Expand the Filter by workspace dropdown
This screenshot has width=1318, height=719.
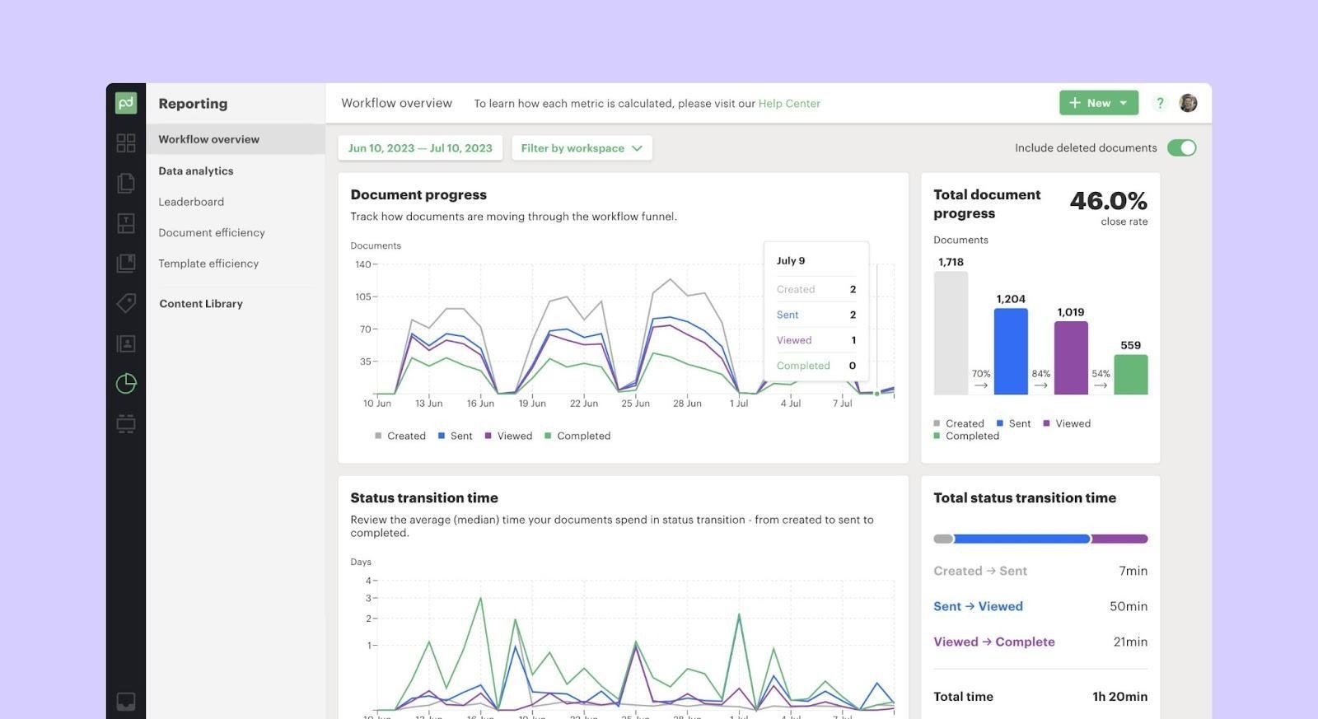coord(582,148)
